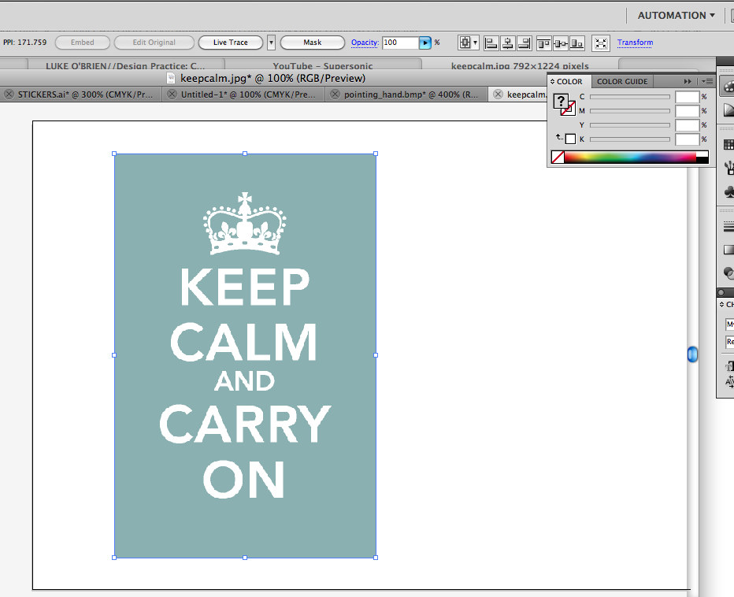Click the Y percentage input field
The width and height of the screenshot is (734, 597).
point(688,125)
